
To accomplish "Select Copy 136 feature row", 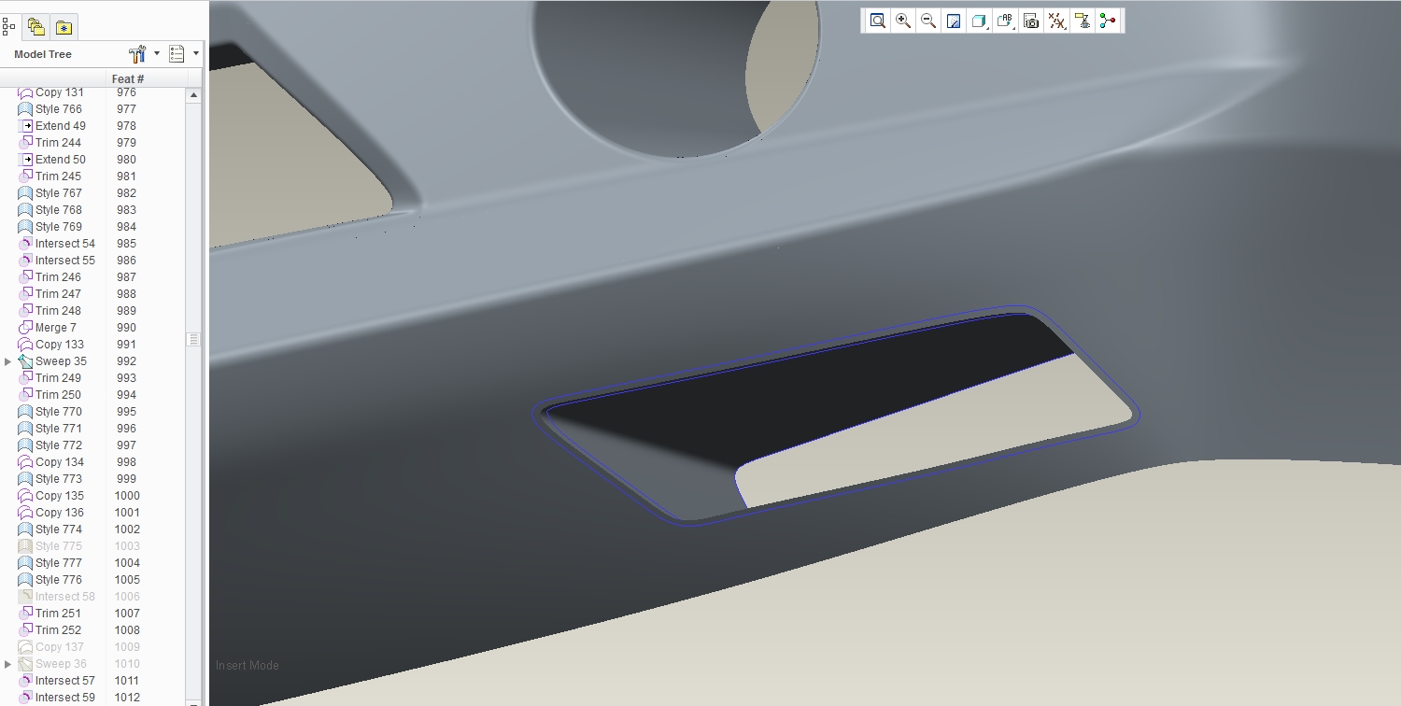I will pyautogui.click(x=60, y=513).
